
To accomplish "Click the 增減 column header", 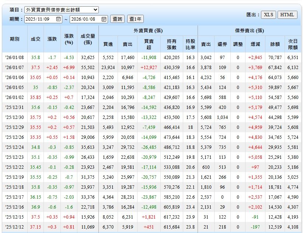I will click(255, 44).
